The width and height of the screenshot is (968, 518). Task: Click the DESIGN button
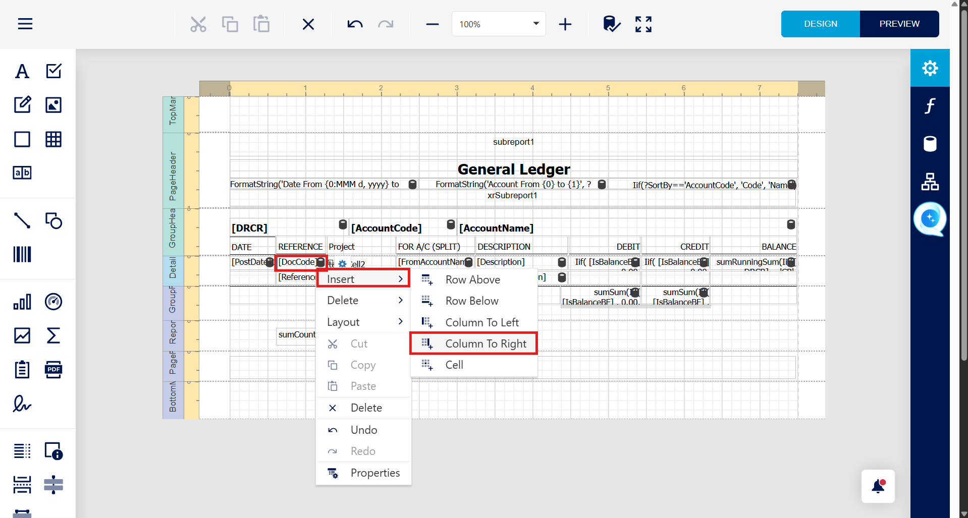(x=821, y=24)
